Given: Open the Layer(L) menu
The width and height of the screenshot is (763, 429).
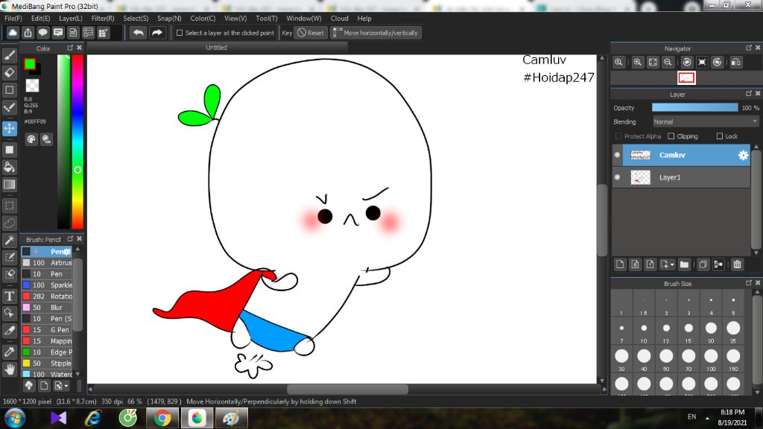Looking at the screenshot, I should (x=71, y=18).
